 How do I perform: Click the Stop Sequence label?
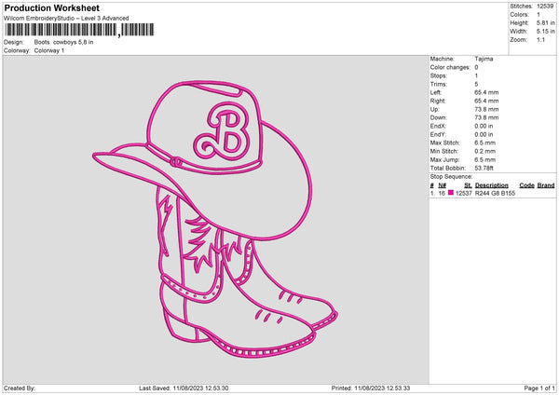[x=451, y=176]
